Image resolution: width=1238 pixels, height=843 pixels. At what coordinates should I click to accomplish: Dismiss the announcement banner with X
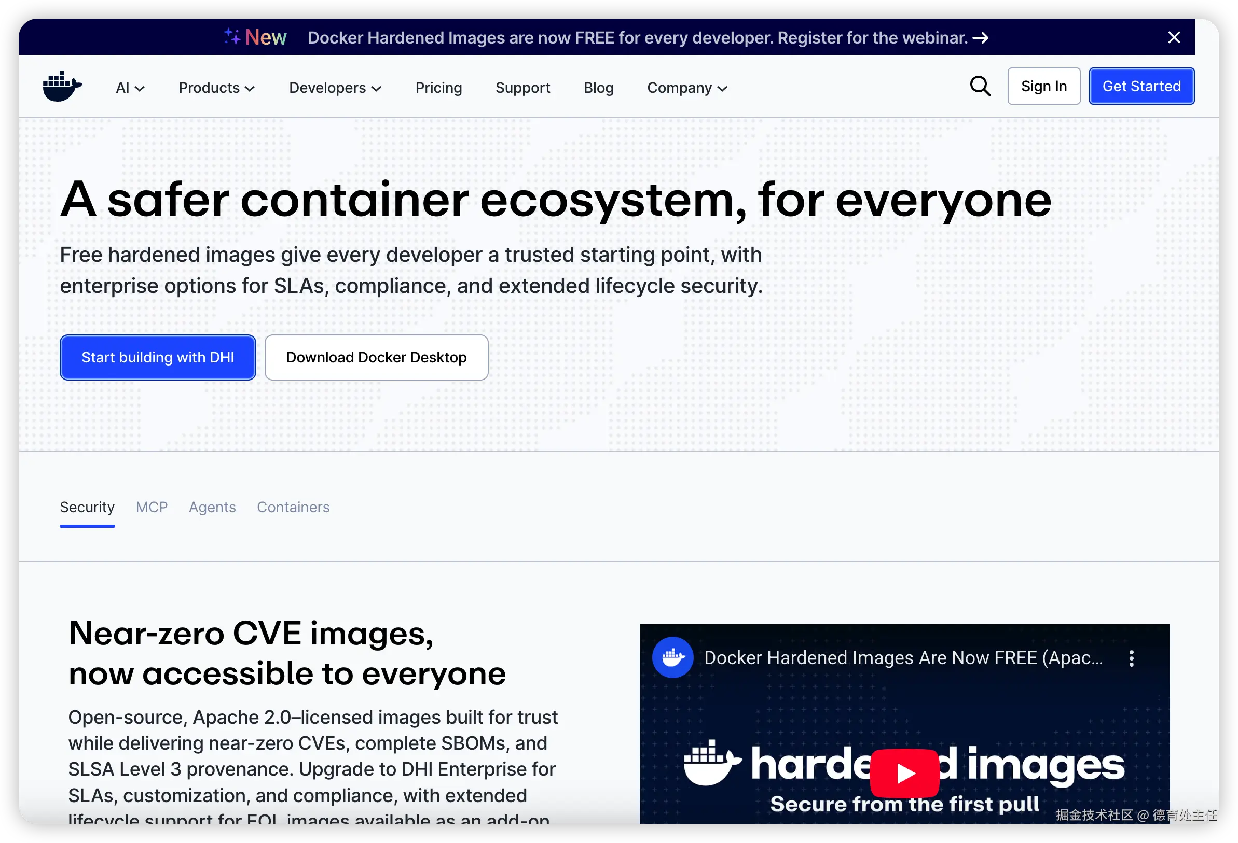pyautogui.click(x=1174, y=37)
